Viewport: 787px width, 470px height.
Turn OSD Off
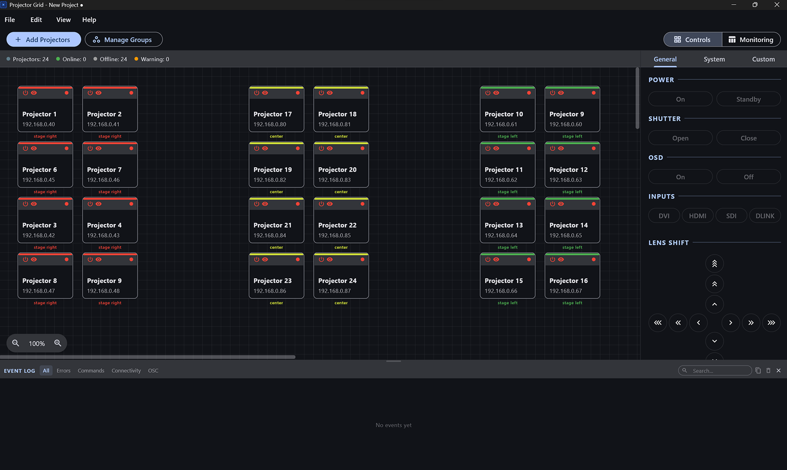(x=748, y=177)
